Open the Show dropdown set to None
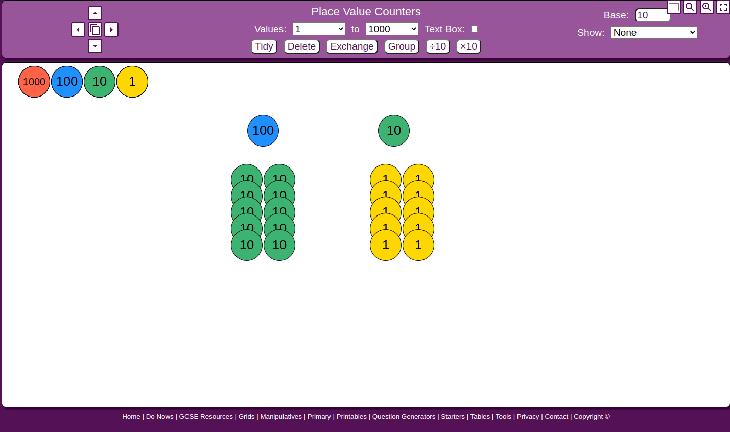 [x=653, y=32]
